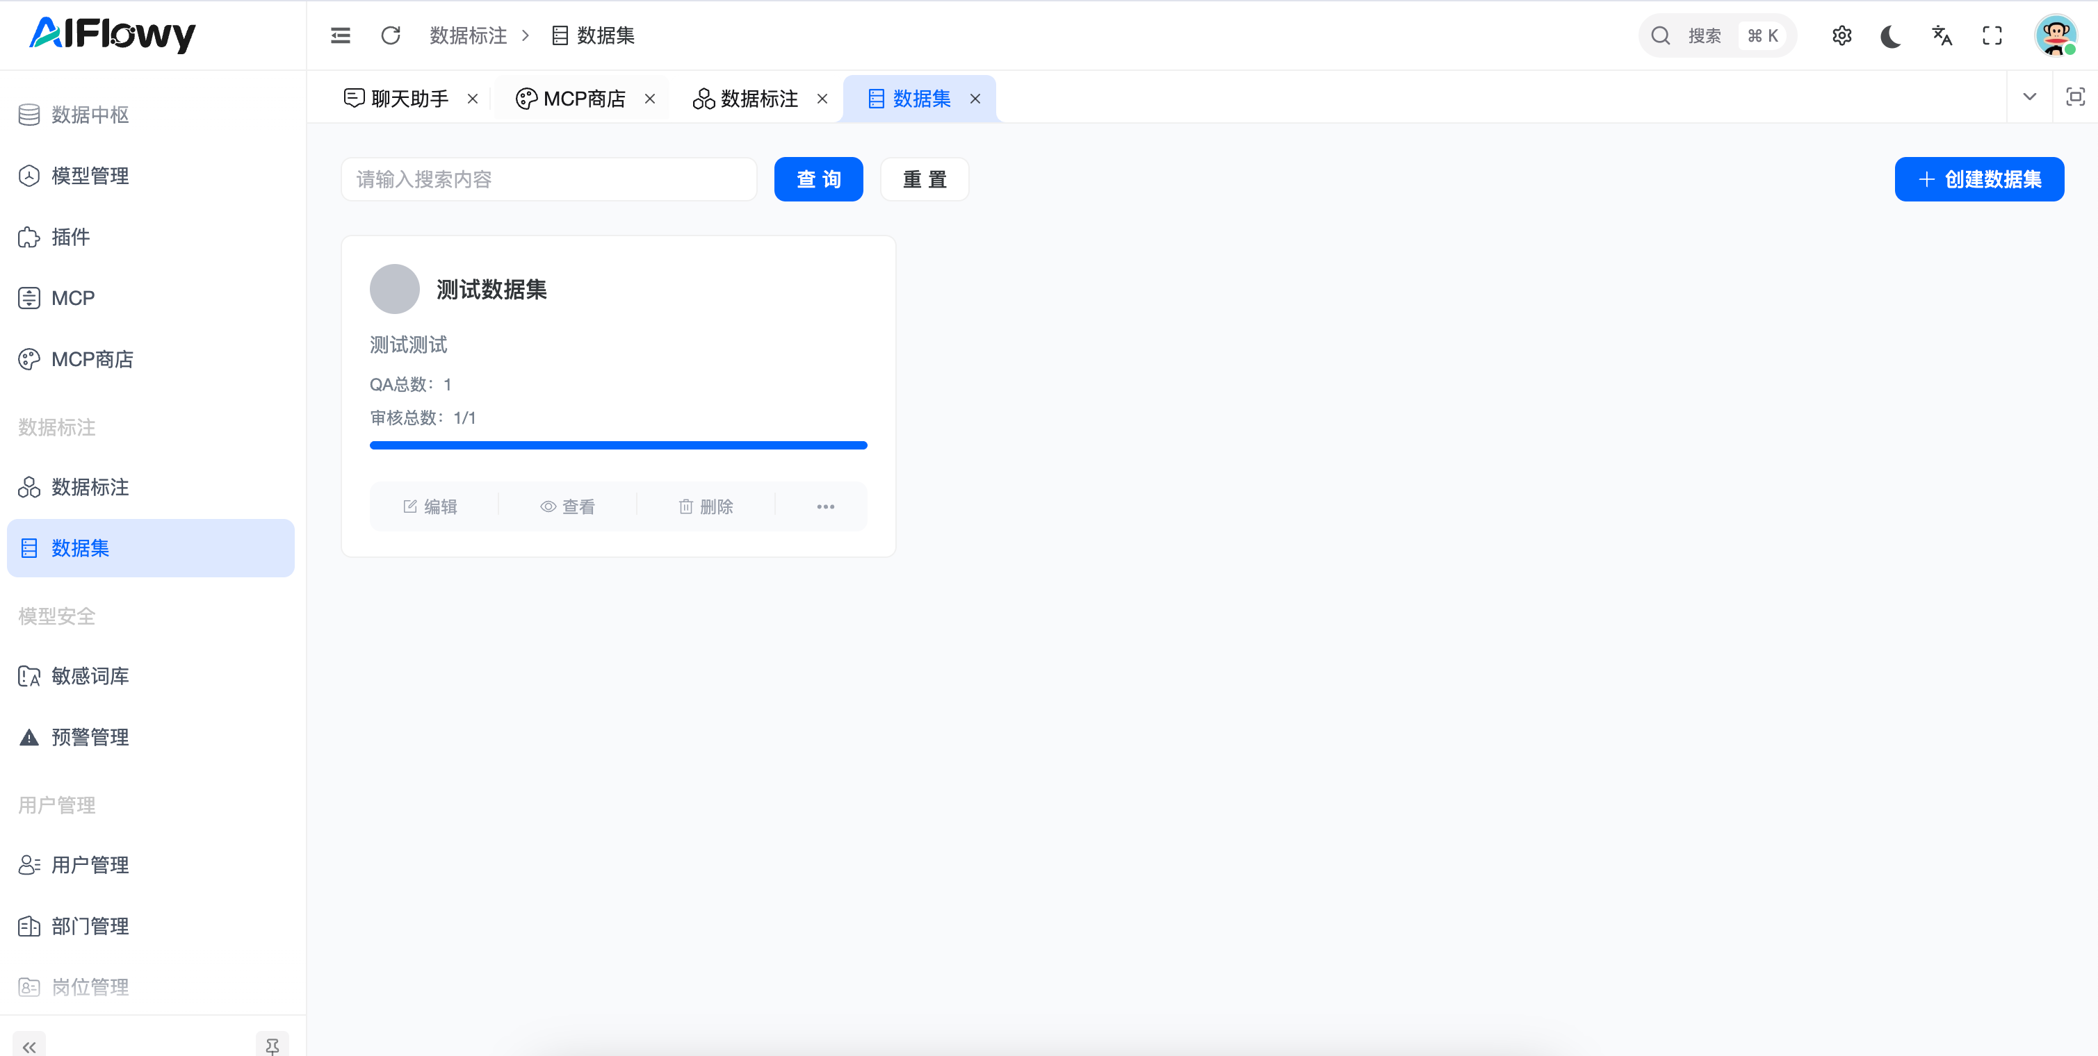2098x1056 pixels.
Task: Click the sidebar pin icon
Action: coord(272,1046)
